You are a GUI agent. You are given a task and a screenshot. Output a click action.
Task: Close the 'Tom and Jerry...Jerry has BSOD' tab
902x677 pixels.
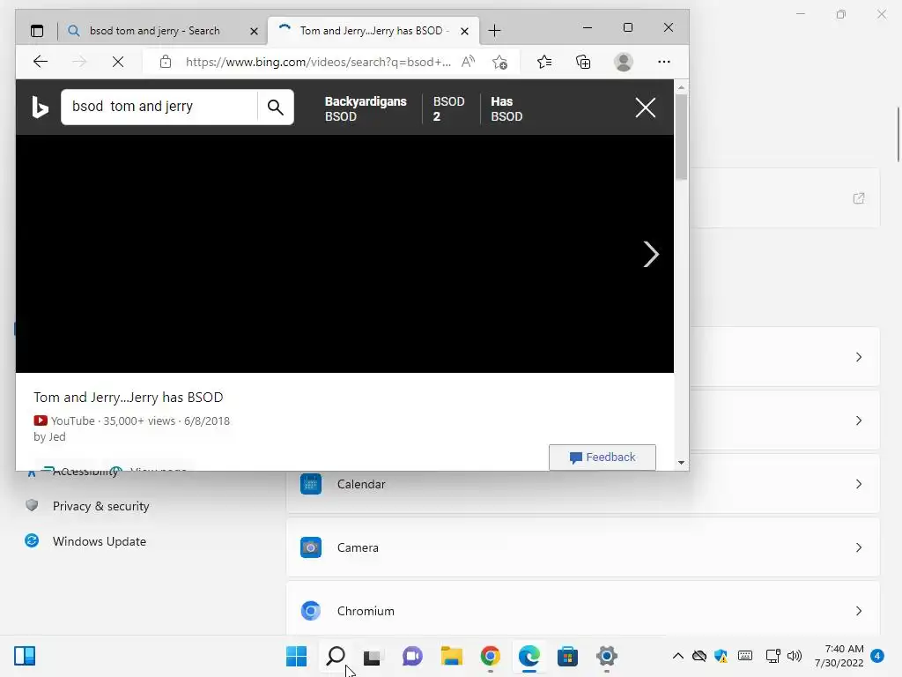coord(464,31)
